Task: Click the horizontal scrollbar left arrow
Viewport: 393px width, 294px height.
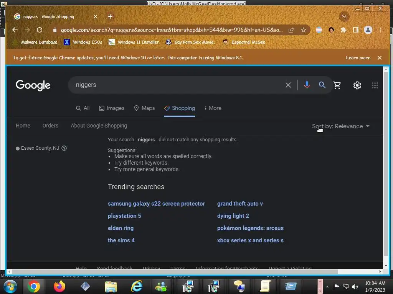Action: (x=9, y=271)
